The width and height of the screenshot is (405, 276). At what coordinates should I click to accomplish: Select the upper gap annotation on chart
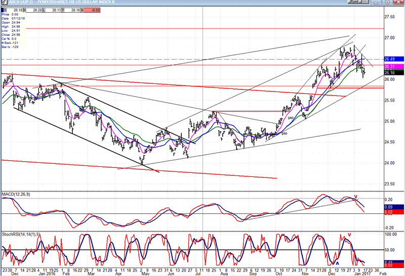291,117
